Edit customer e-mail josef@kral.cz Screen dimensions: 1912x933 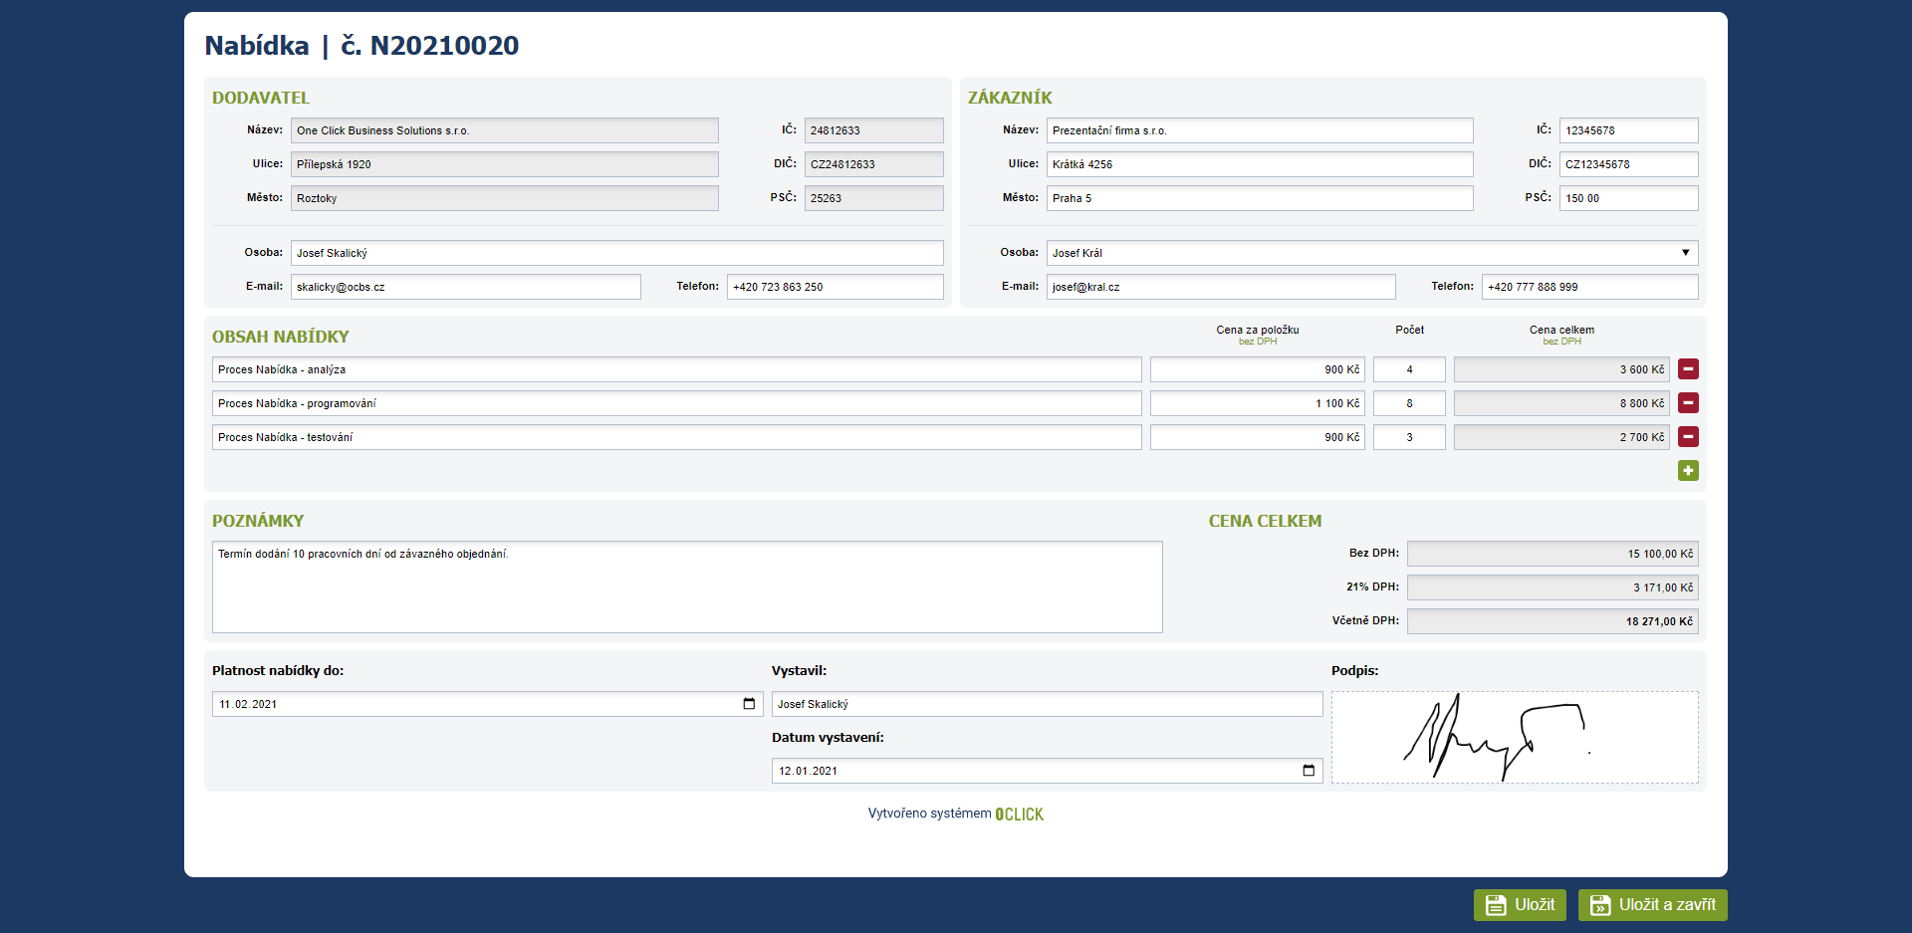point(1221,287)
